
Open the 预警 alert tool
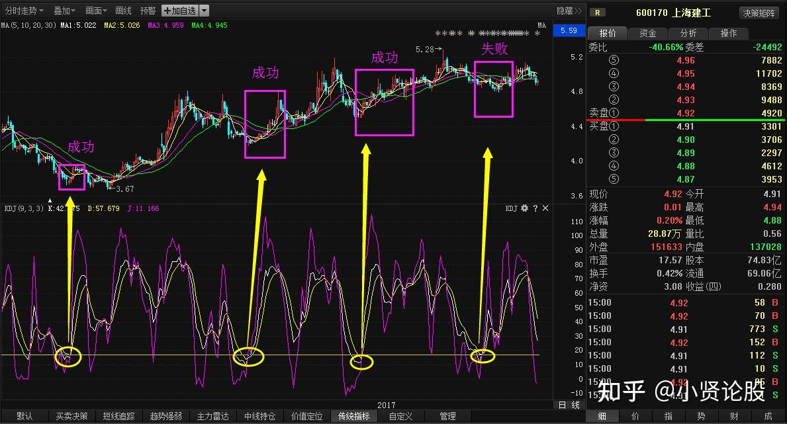coord(148,10)
